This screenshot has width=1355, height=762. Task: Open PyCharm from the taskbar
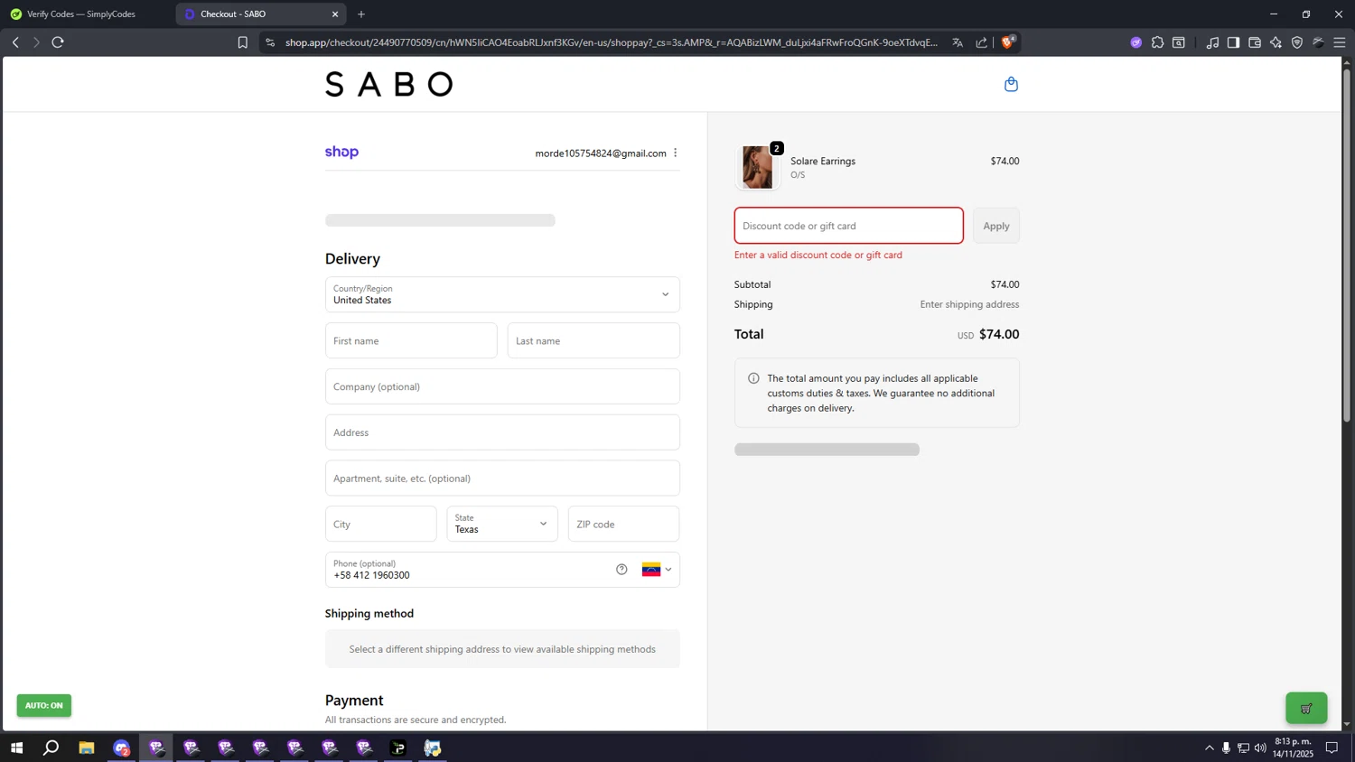(x=398, y=748)
